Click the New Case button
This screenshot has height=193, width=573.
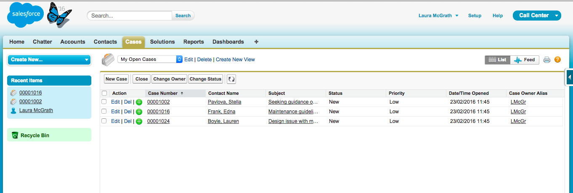[116, 79]
